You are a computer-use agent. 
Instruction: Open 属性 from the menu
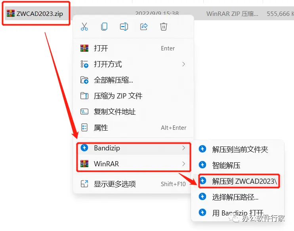tap(133, 128)
